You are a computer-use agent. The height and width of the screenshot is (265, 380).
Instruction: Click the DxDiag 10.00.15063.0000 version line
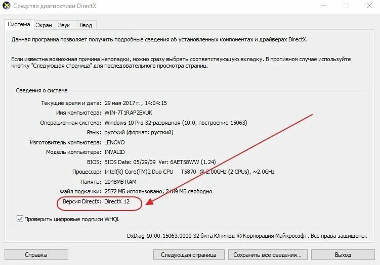(247, 236)
